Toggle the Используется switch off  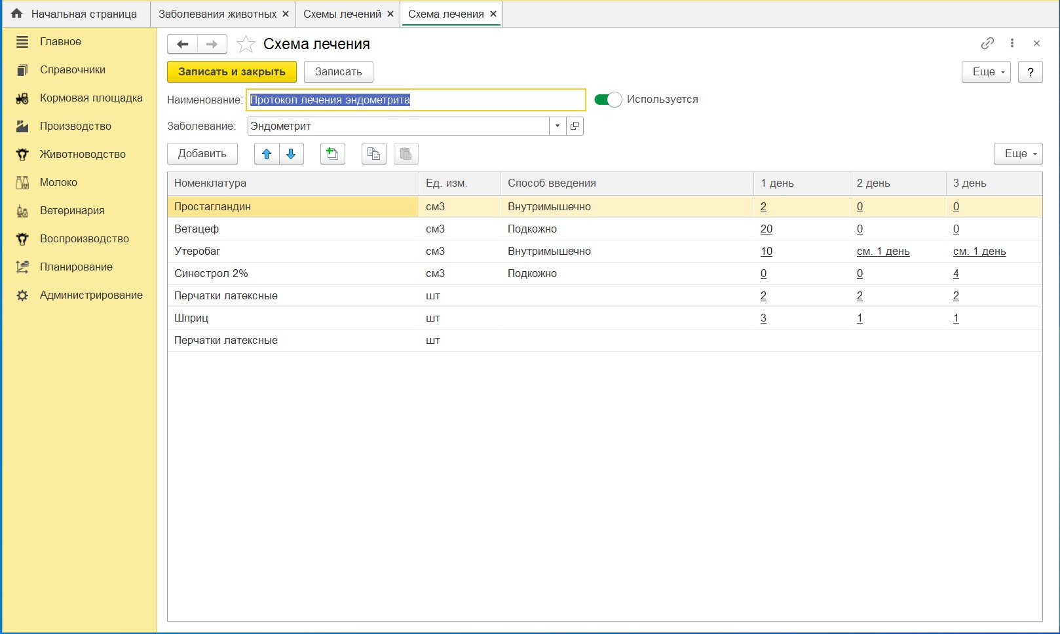click(608, 100)
